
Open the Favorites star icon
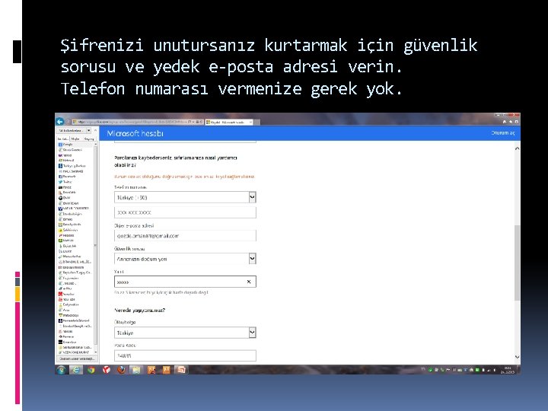click(511, 122)
